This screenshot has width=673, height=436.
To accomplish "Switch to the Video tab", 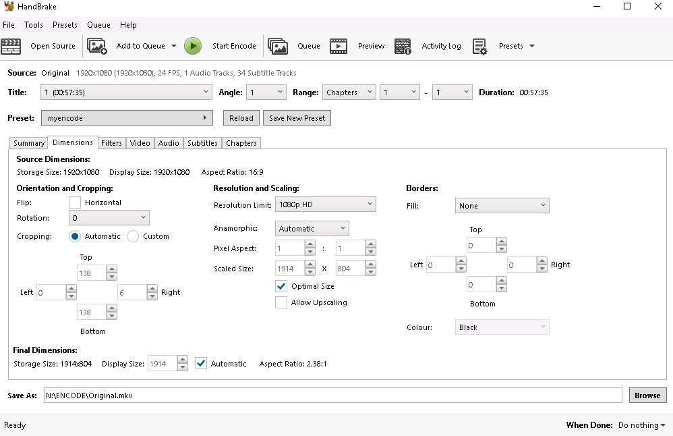I will (140, 143).
